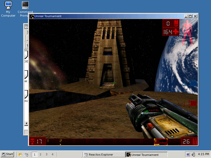Click the red health cross icon
This screenshot has width=211, height=158.
point(176,32)
